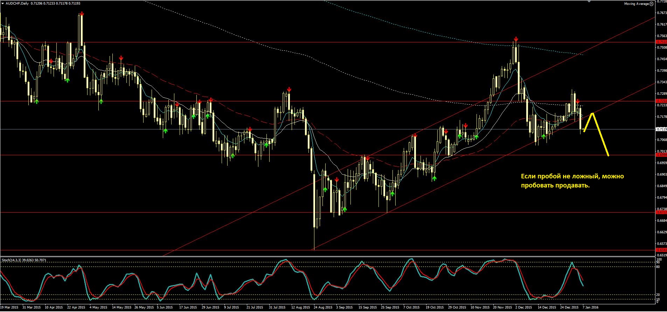Click the 2 Dec 2015 date label
This screenshot has height=312, width=667.
tap(523, 307)
